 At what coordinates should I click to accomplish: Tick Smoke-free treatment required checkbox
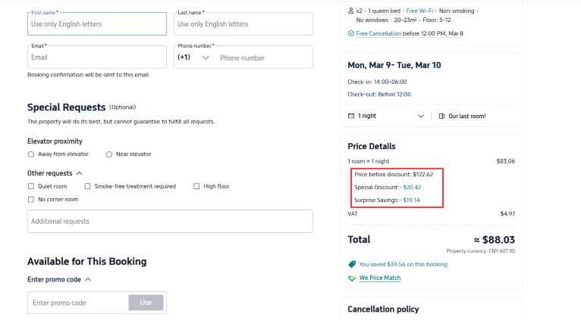(x=87, y=186)
